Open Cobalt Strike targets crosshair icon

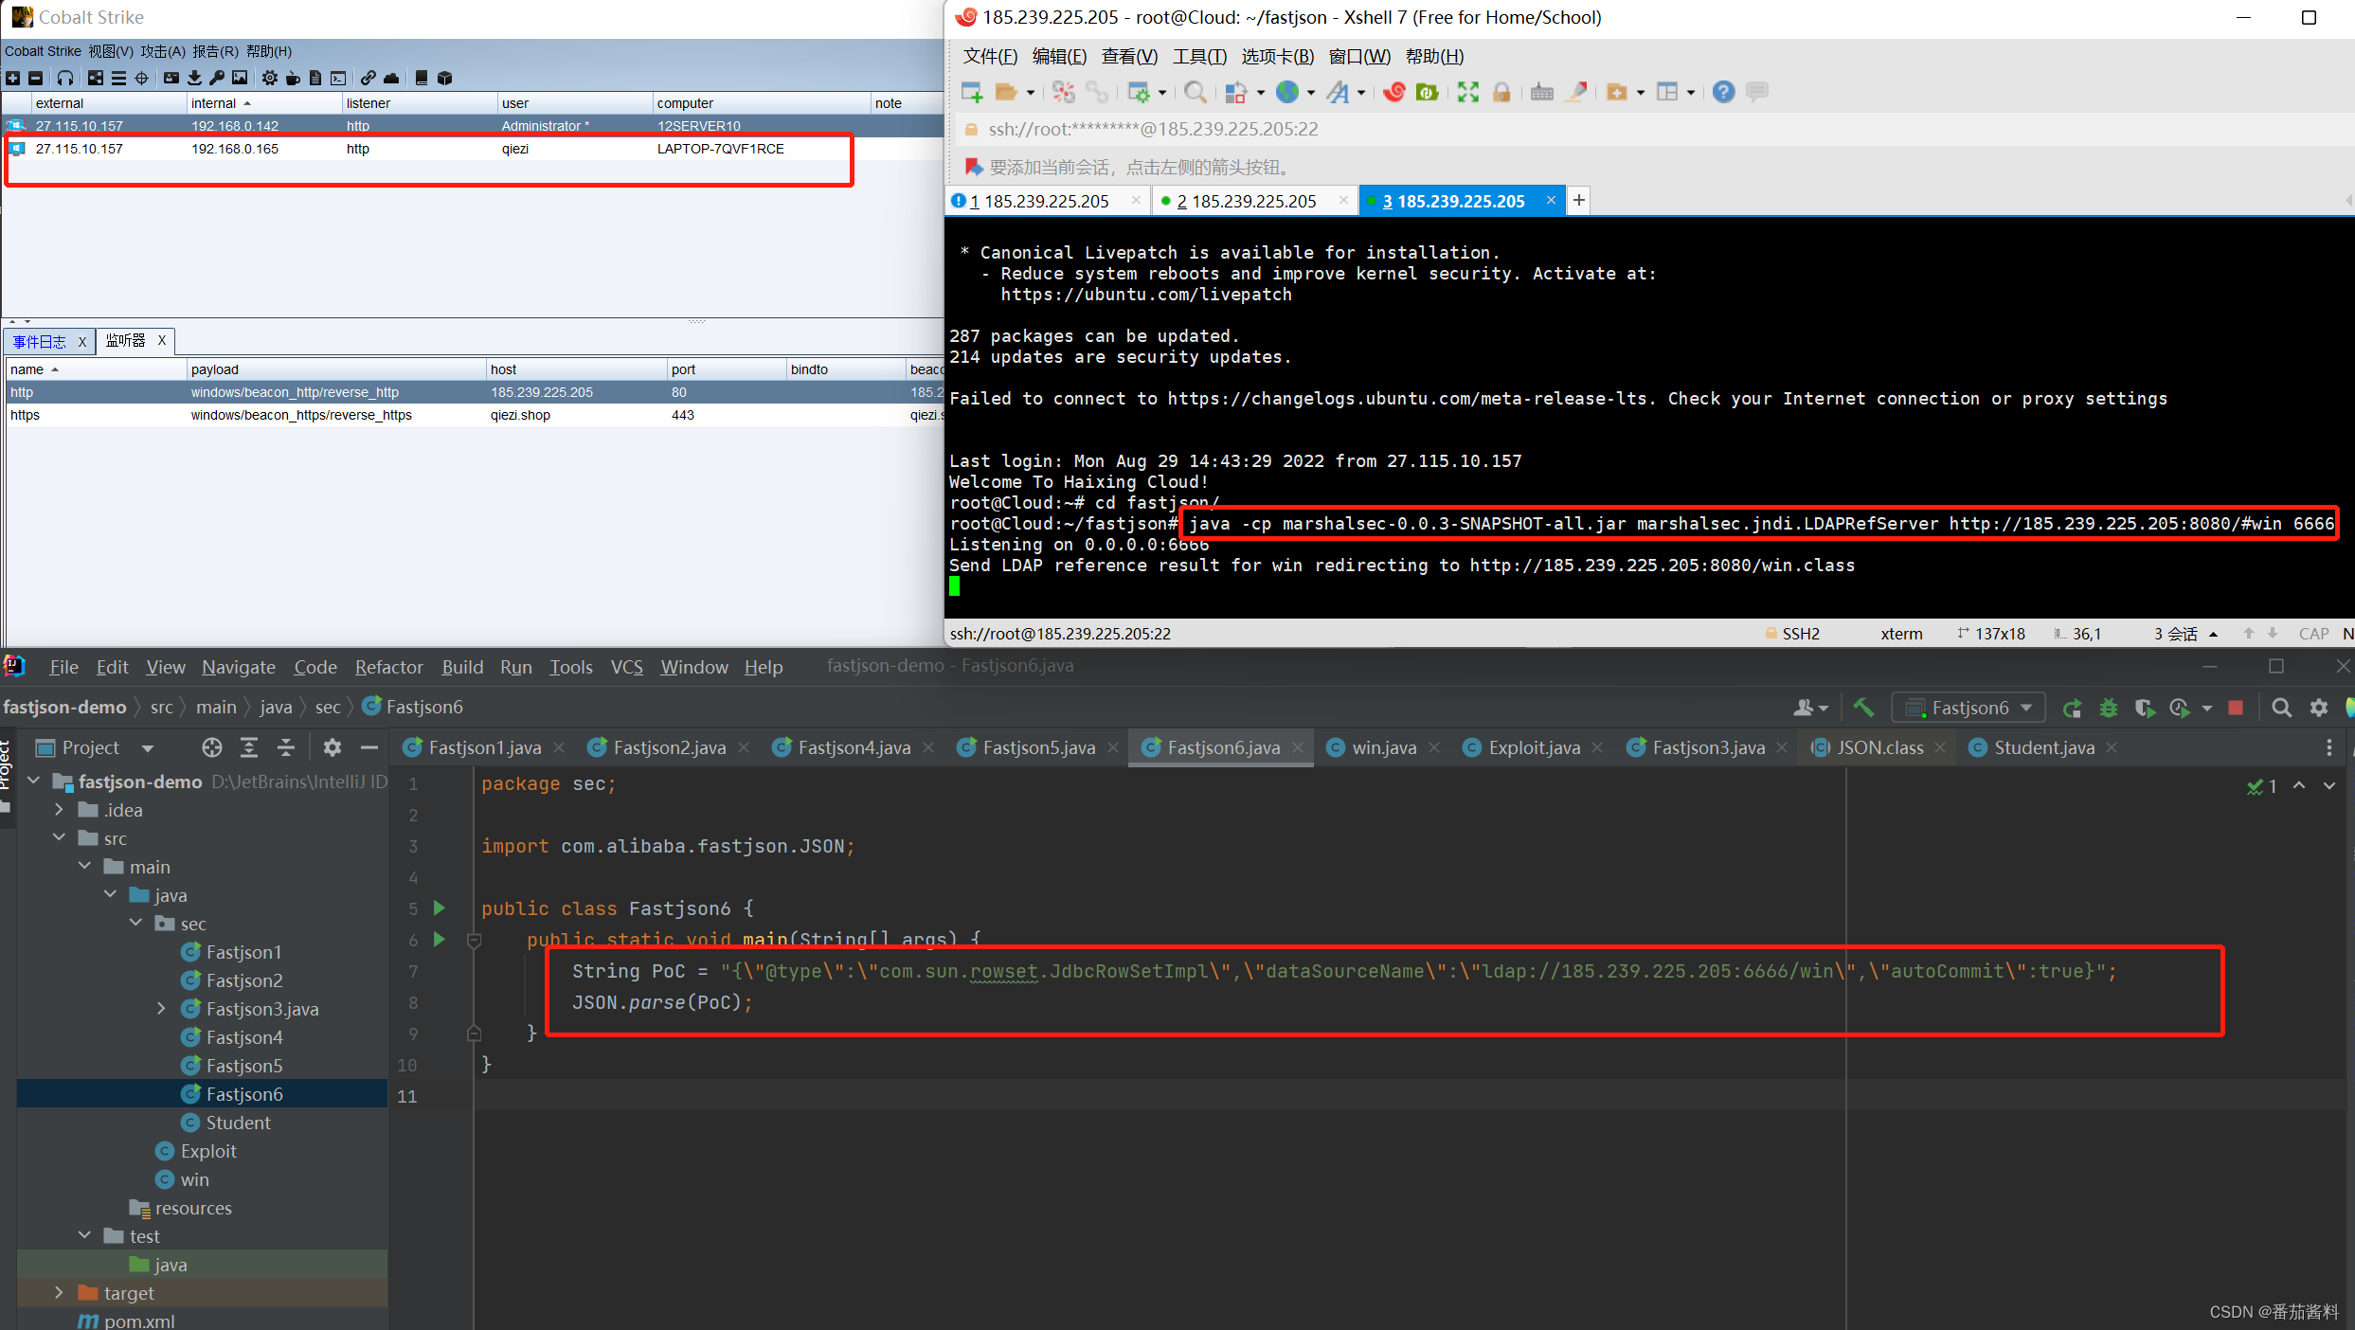tap(142, 78)
